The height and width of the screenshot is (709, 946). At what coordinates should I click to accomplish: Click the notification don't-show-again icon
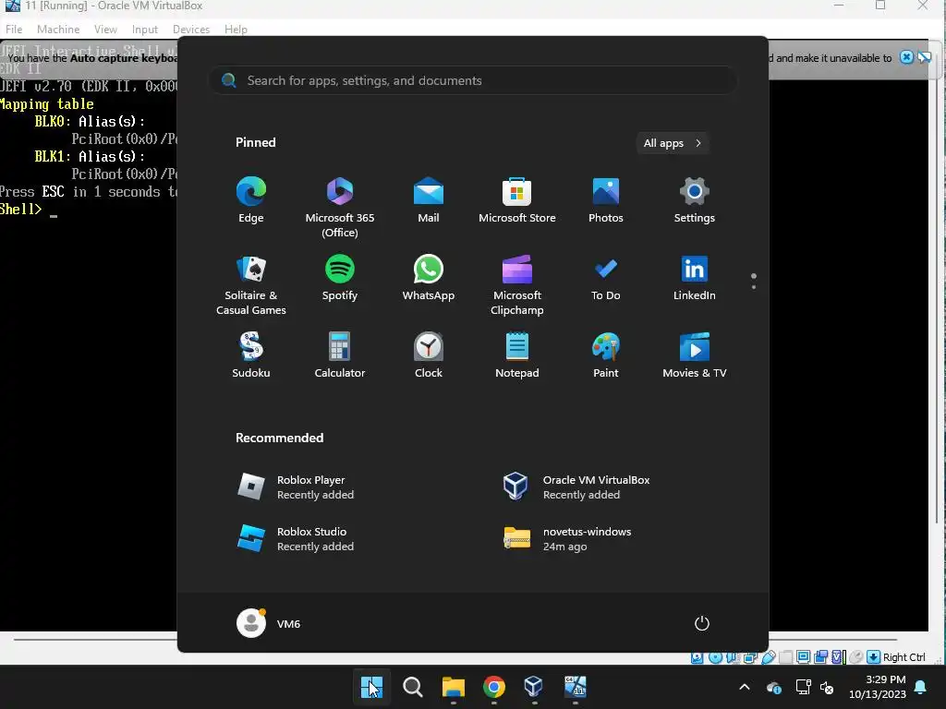[924, 57]
